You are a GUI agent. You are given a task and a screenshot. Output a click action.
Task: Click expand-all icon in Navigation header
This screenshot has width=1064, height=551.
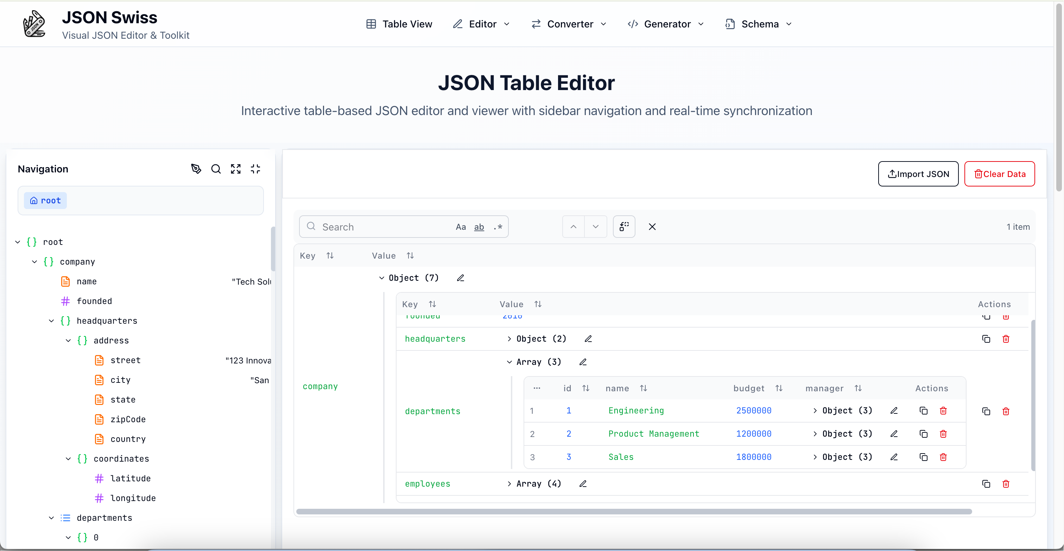(x=235, y=169)
